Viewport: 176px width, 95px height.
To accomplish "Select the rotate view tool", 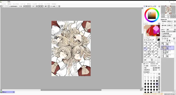I will [x=149, y=40].
